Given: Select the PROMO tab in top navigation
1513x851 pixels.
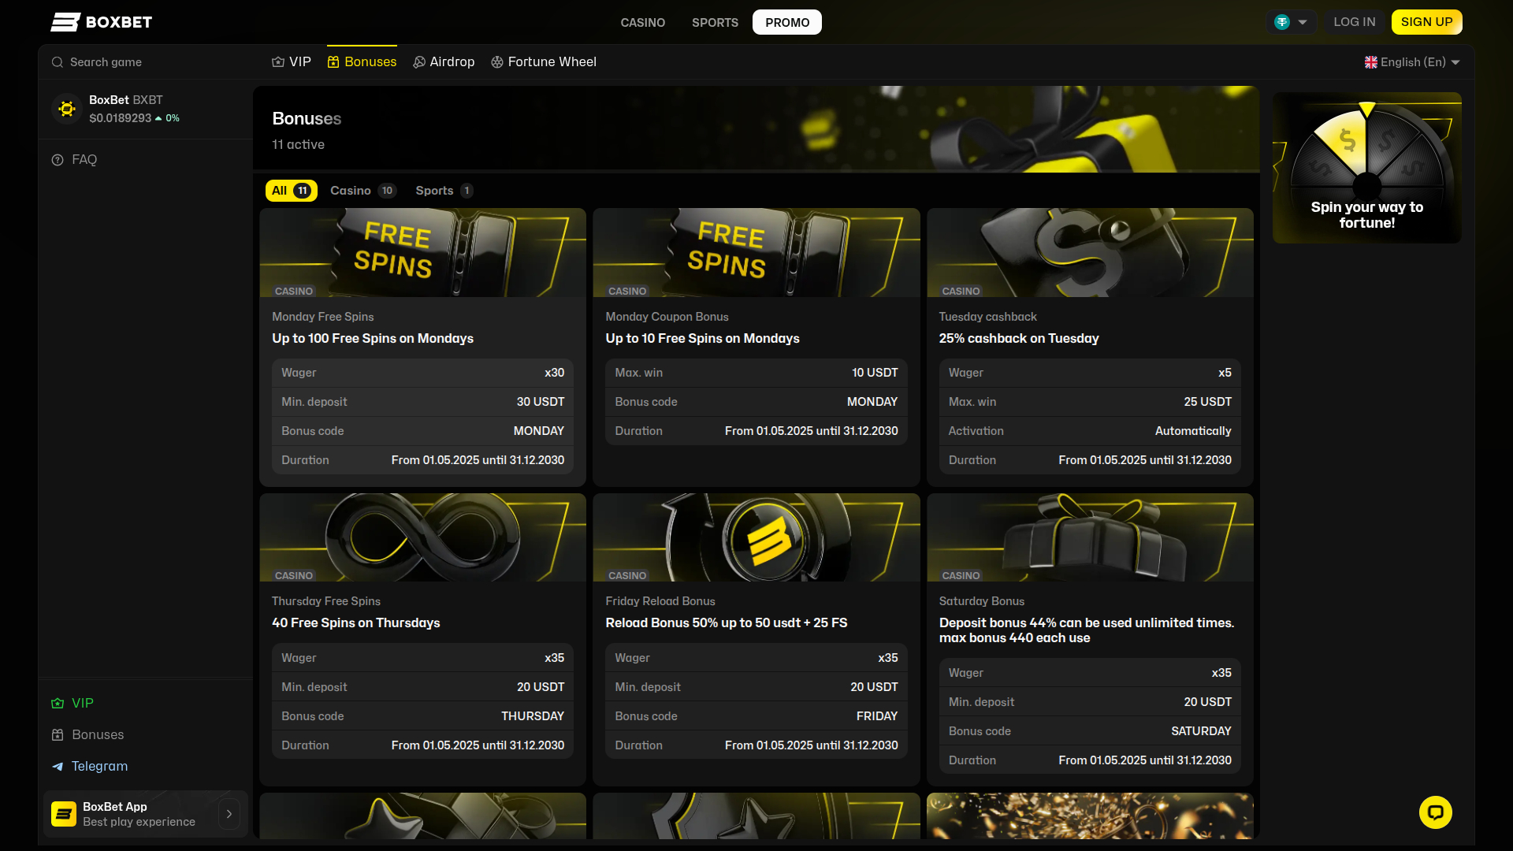Looking at the screenshot, I should coord(786,22).
